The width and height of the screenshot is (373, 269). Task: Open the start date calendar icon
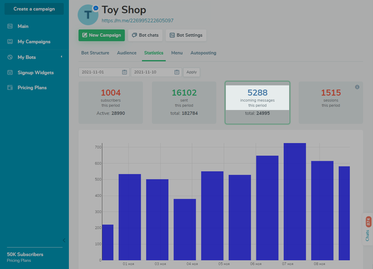[x=125, y=72]
